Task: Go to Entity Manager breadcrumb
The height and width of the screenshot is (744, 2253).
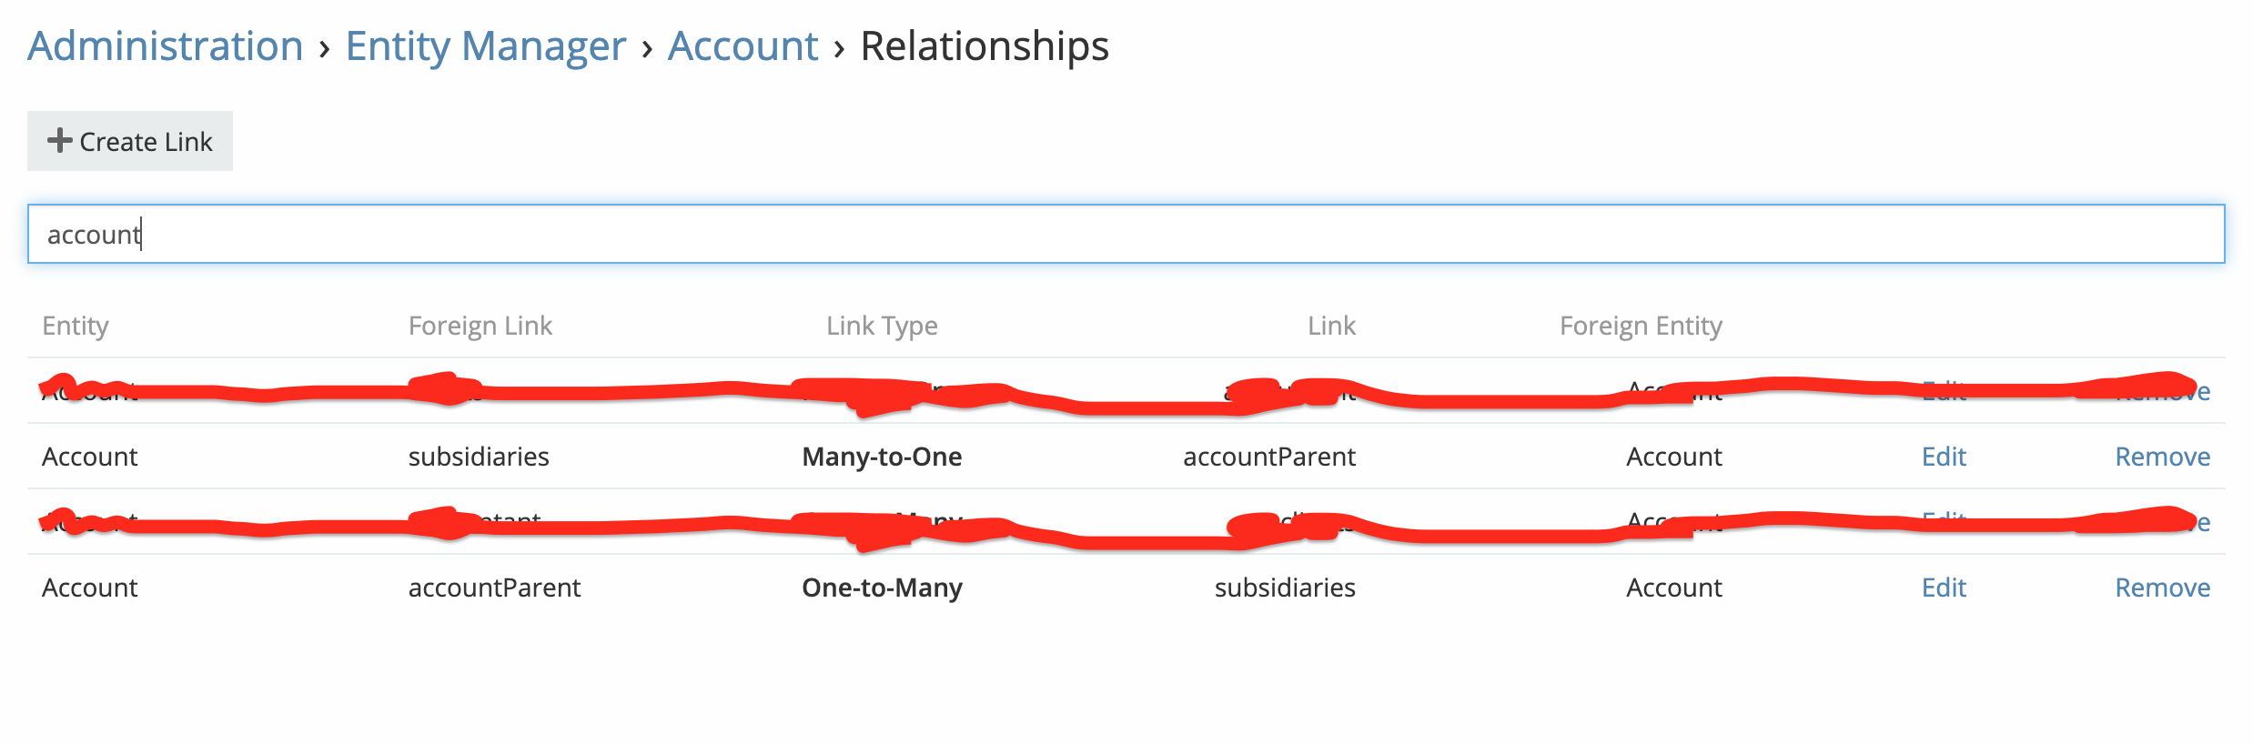Action: coord(486,45)
